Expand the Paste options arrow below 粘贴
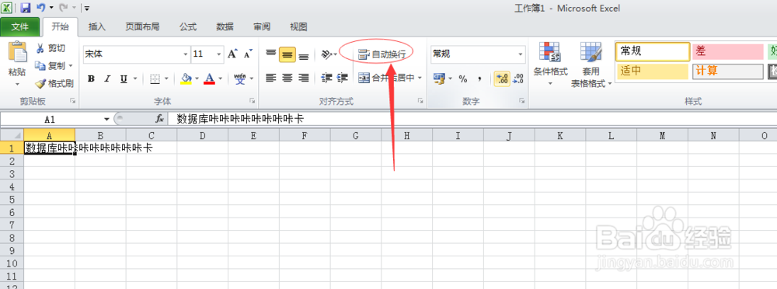777x289 pixels. (17, 84)
